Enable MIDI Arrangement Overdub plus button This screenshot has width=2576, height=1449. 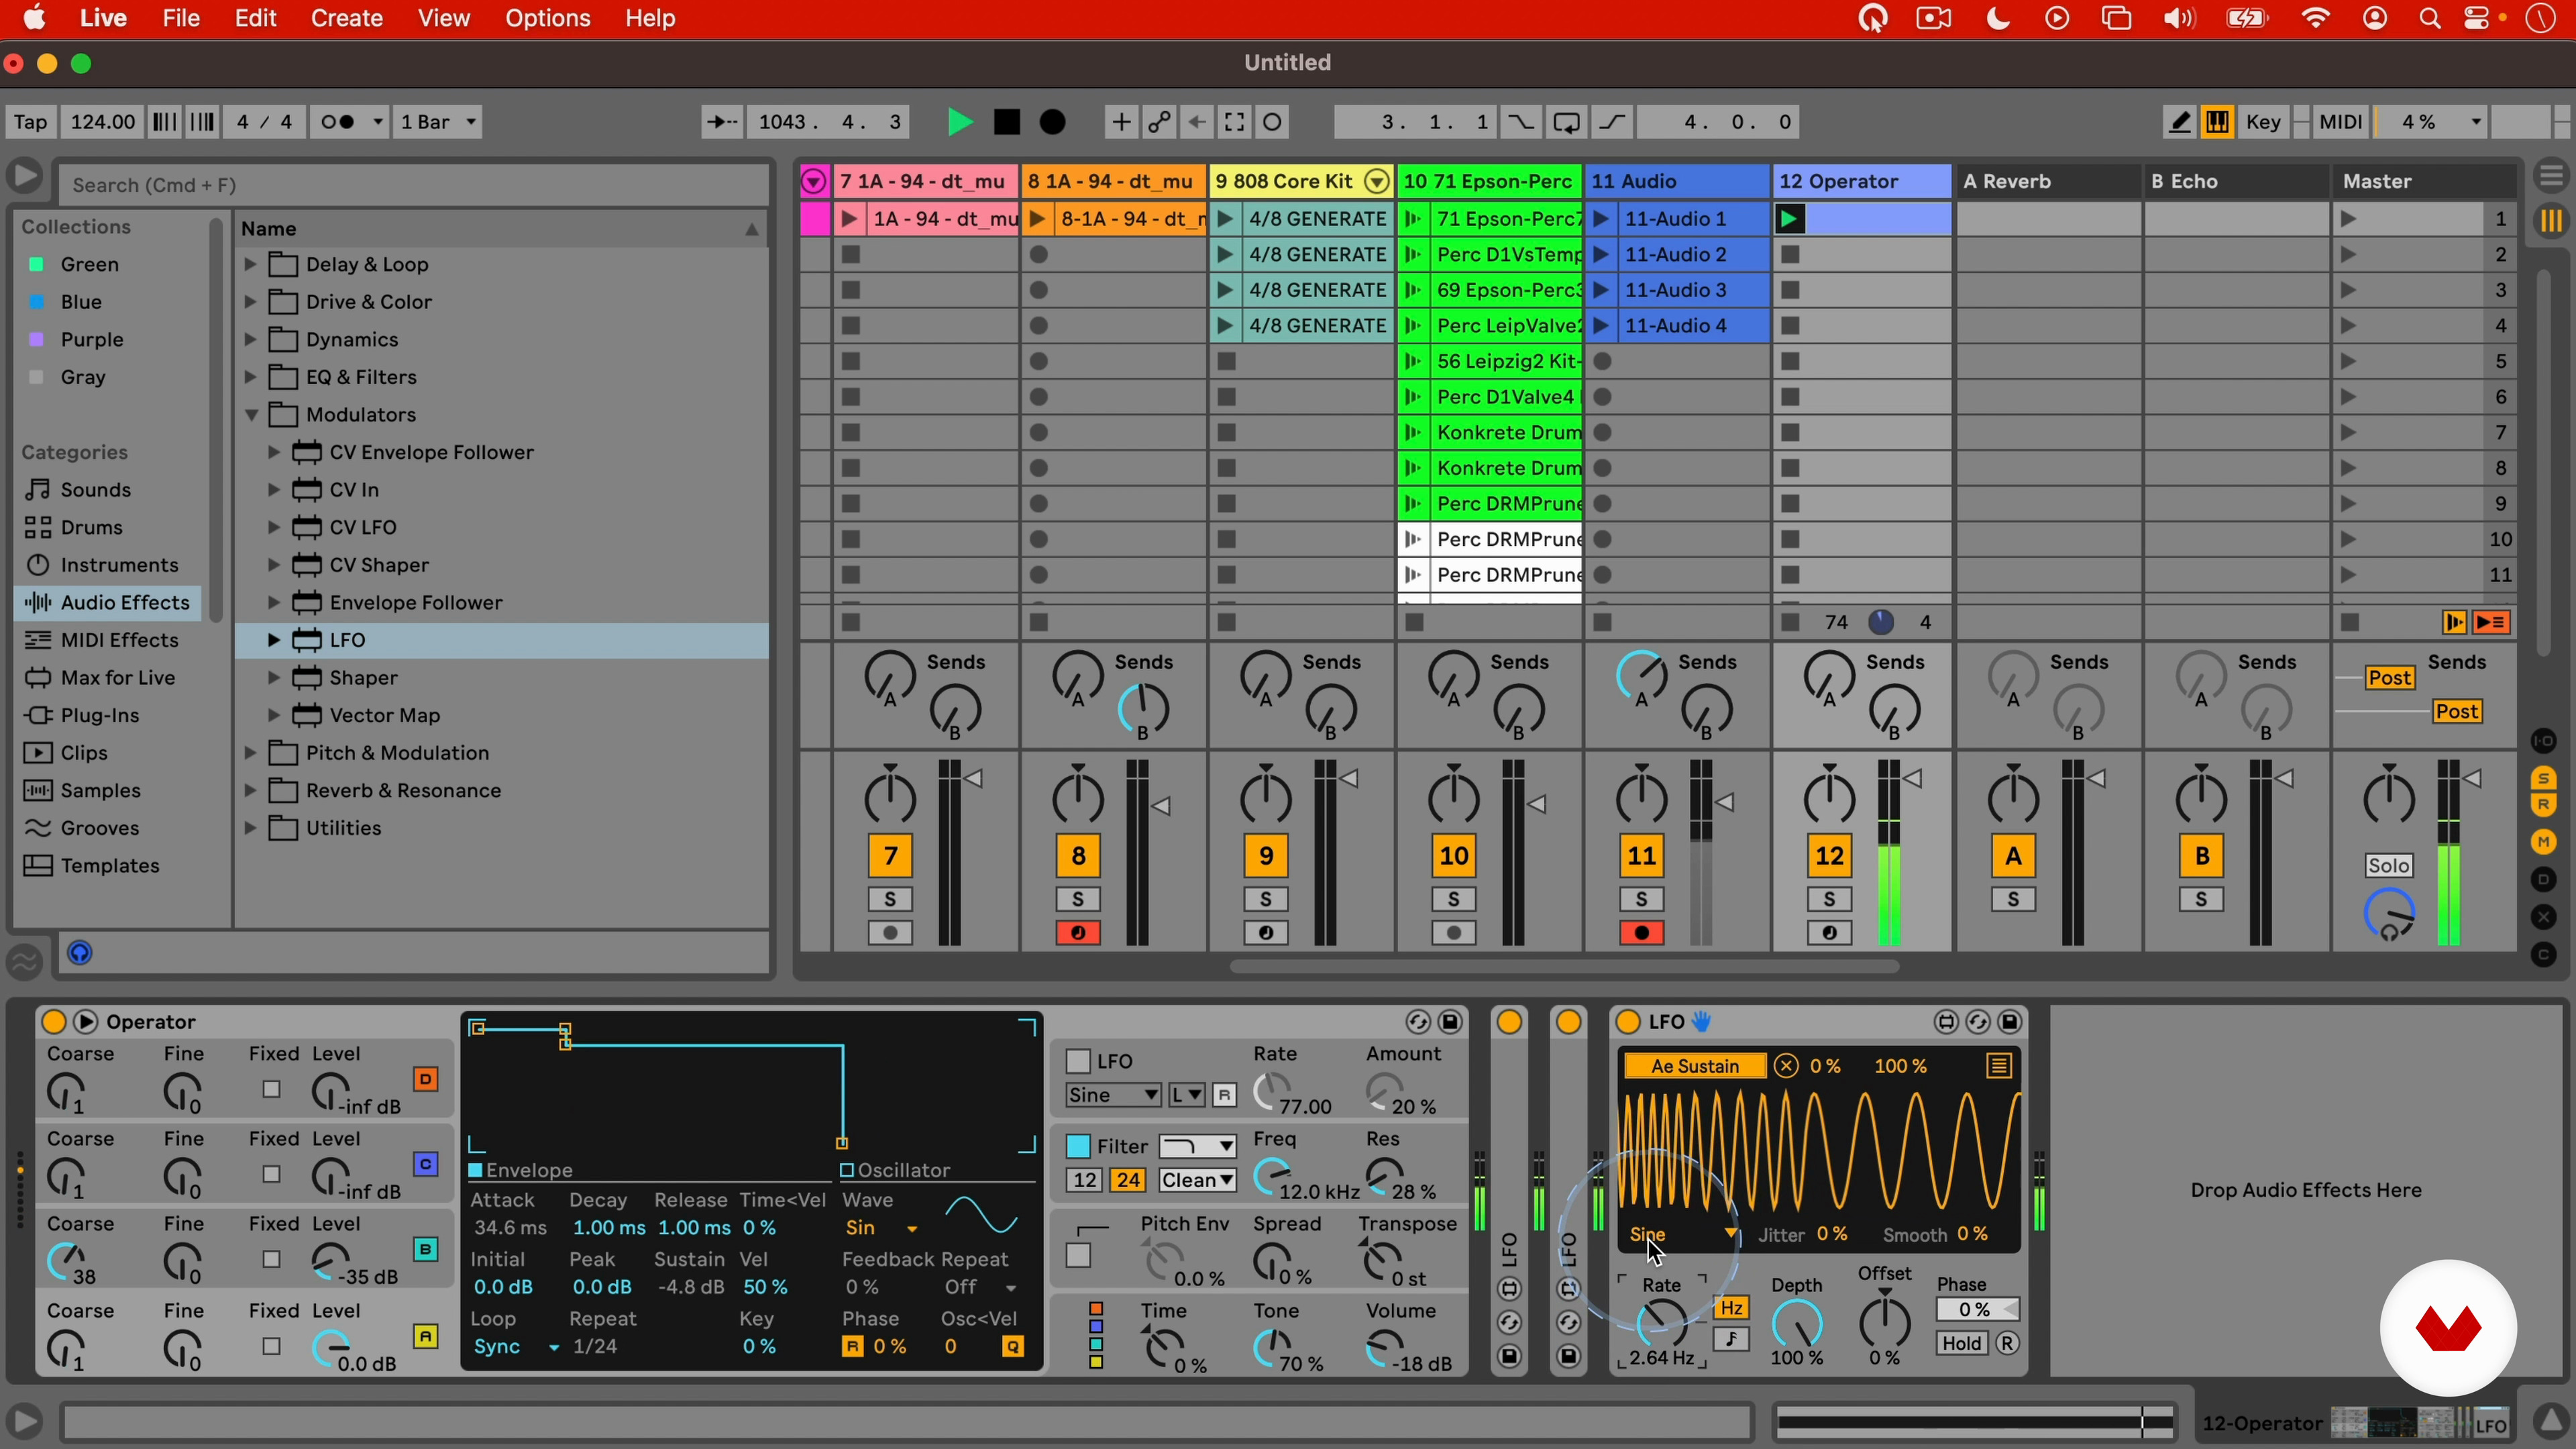click(1121, 122)
